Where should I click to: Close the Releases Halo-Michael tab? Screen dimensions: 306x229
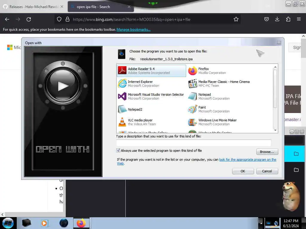click(x=62, y=7)
